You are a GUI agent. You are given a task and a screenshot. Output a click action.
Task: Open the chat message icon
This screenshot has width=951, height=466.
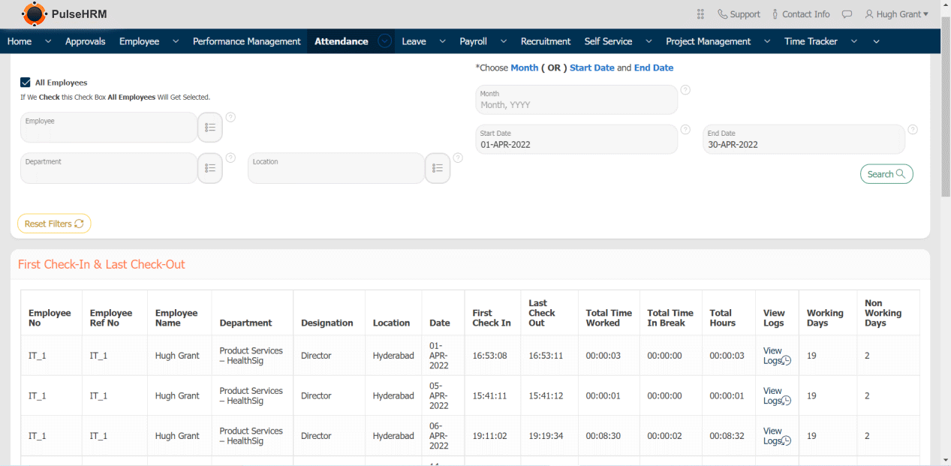(847, 14)
